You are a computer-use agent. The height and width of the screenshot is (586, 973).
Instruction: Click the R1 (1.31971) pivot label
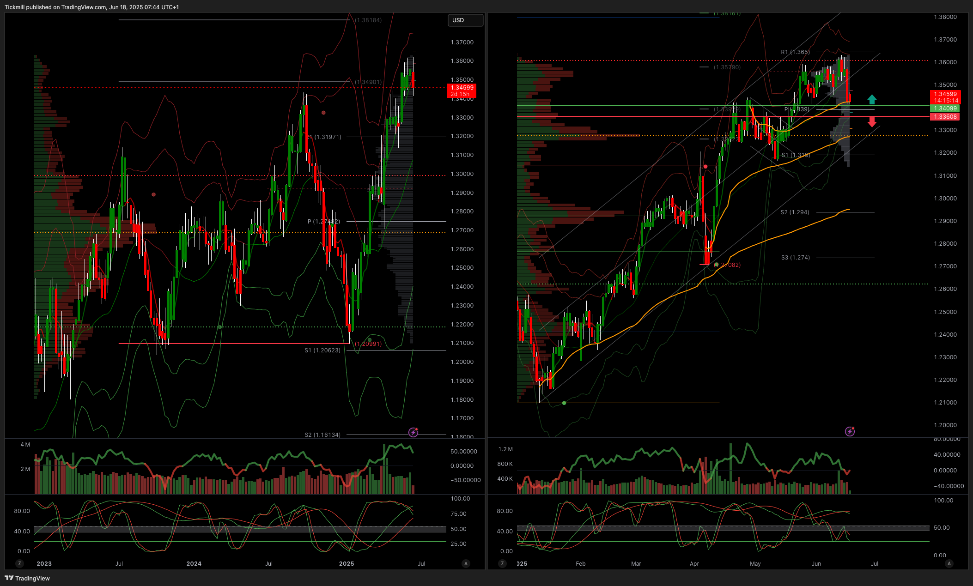coord(324,137)
